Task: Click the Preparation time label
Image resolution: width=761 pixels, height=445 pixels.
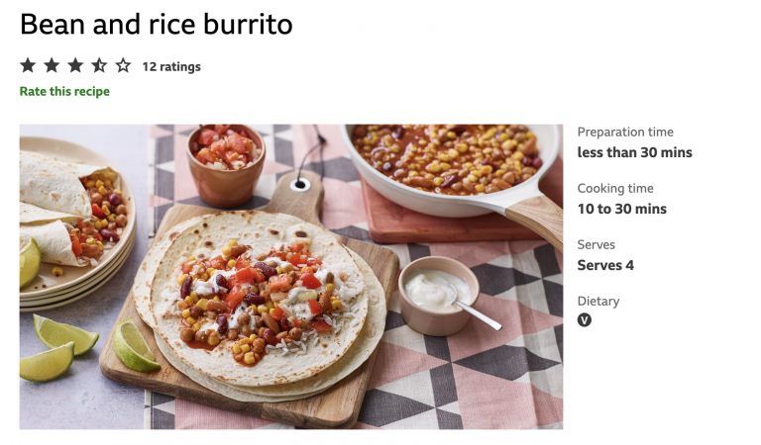Action: pos(625,133)
